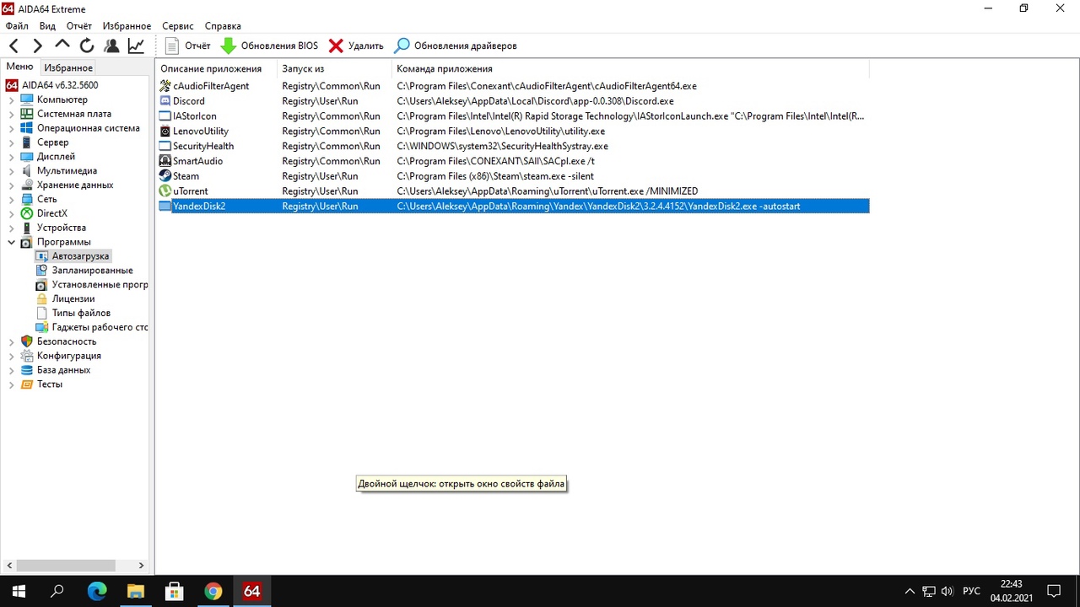The height and width of the screenshot is (607, 1080).
Task: Select the uTorrent startup entry
Action: coord(513,191)
